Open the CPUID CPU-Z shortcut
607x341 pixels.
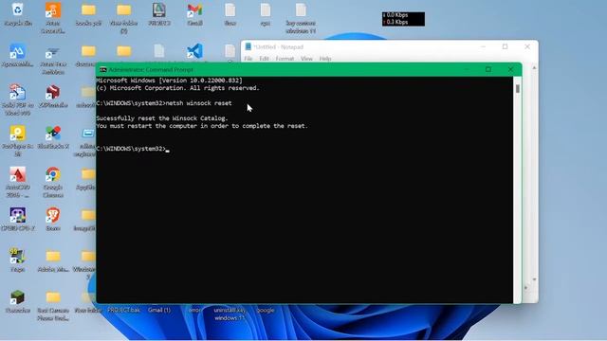[x=18, y=215]
